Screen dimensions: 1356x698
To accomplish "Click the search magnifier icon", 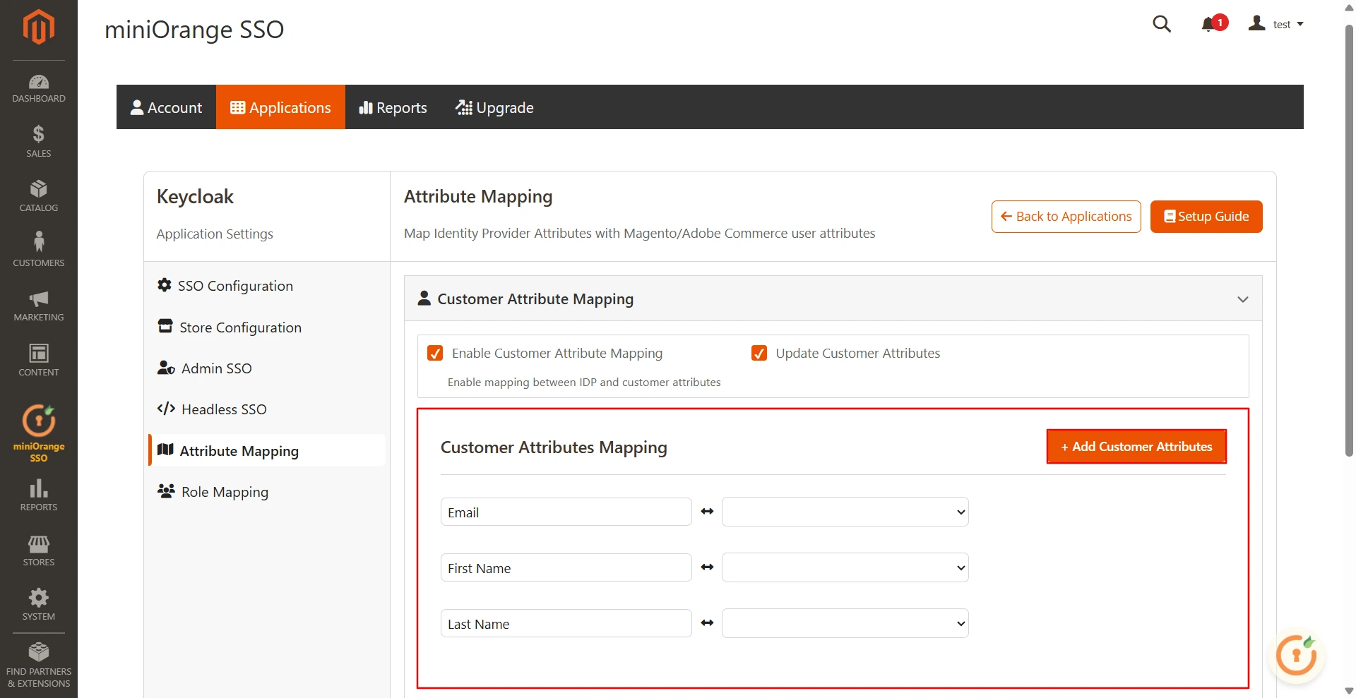I will tap(1162, 23).
